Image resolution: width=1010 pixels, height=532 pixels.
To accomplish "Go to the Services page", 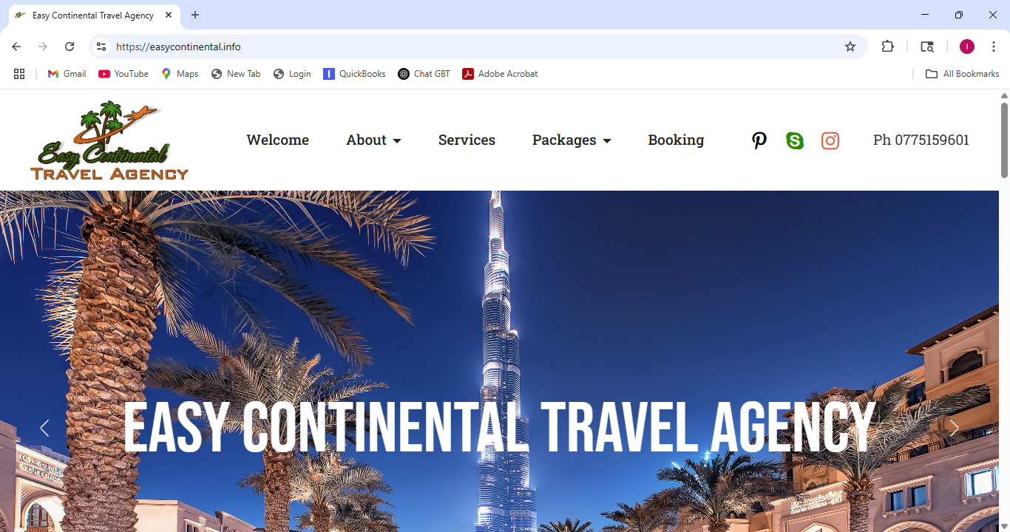I will 467,140.
